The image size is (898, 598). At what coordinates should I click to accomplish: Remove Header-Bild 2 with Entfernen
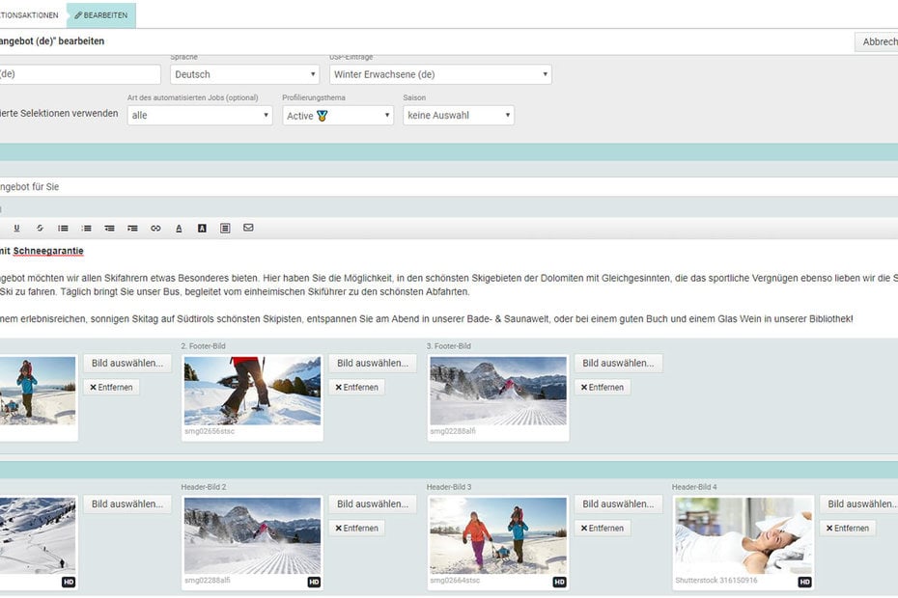(357, 529)
